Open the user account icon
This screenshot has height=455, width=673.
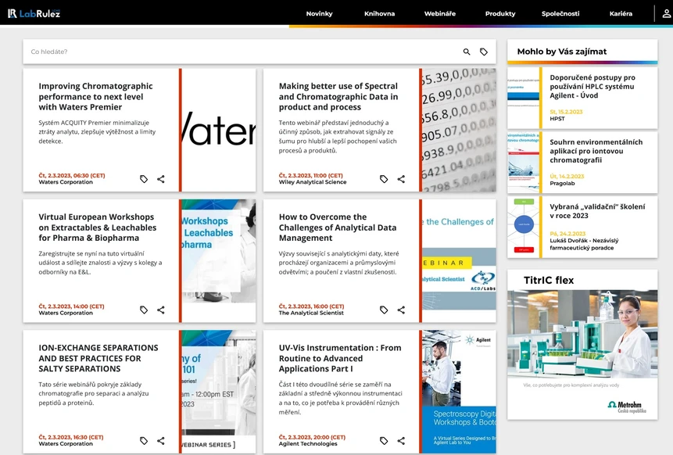[666, 13]
